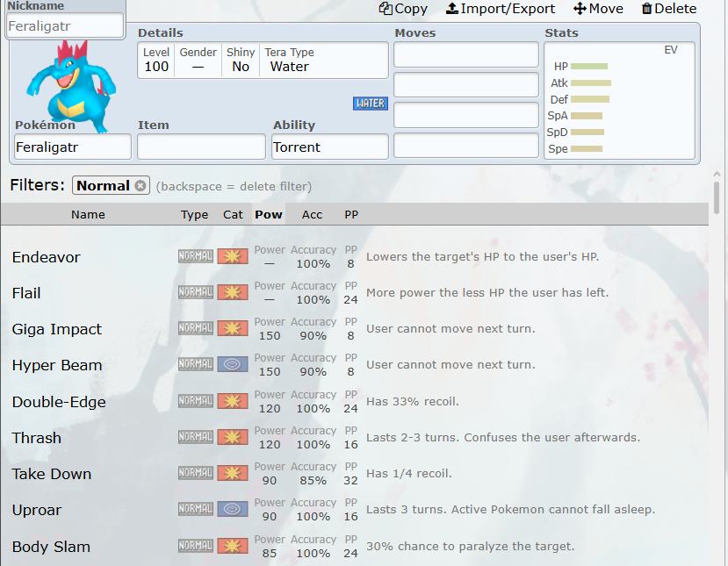Screen dimensions: 728x566
Task: Click Thrash's physical category icon
Action: pyautogui.click(x=233, y=437)
